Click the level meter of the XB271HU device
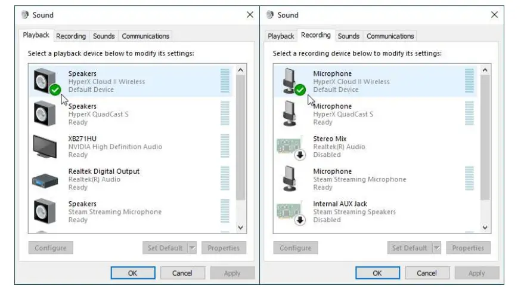 225,146
